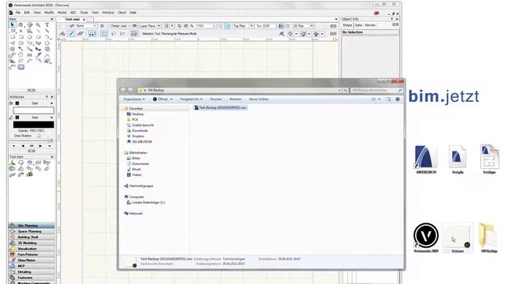505x284 pixels.
Task: Click the Dropbox icon in Explorer sidebar
Action: [x=129, y=136]
